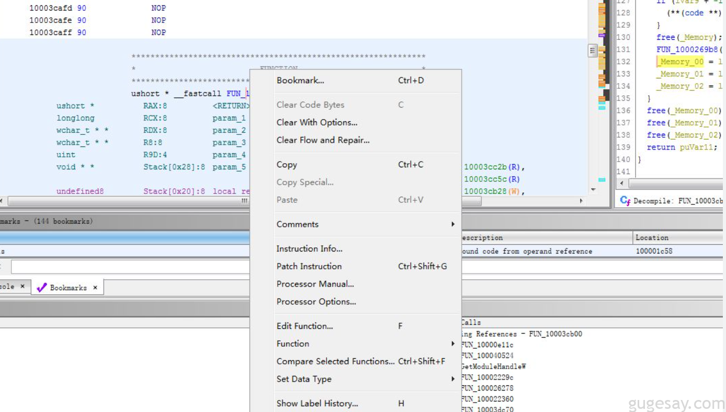Close the Console tab
Image resolution: width=726 pixels, height=412 pixels.
pos(22,287)
